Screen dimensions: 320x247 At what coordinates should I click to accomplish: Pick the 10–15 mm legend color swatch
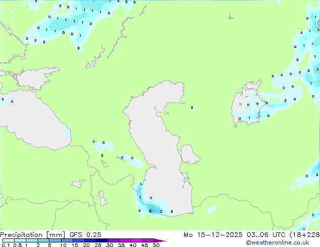[67, 240]
